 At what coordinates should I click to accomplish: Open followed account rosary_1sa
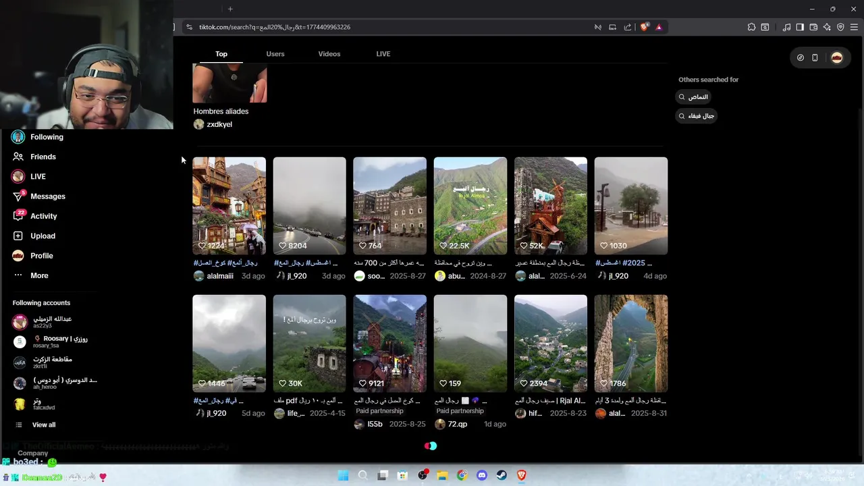(49, 342)
